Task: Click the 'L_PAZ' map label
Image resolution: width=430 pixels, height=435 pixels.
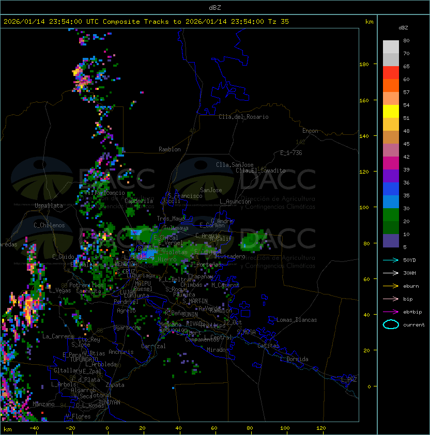Action: point(349,380)
